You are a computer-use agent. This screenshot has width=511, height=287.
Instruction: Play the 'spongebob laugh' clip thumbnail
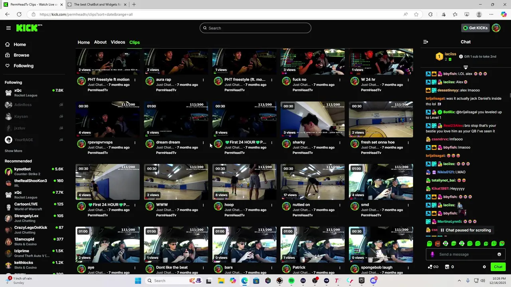coord(381,245)
